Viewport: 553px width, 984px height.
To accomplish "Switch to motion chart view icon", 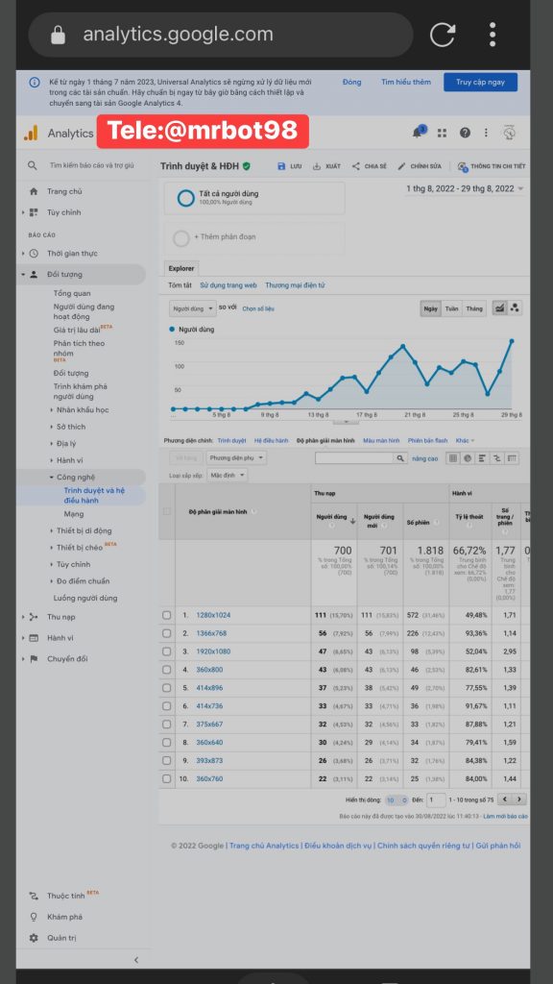I will 516,308.
